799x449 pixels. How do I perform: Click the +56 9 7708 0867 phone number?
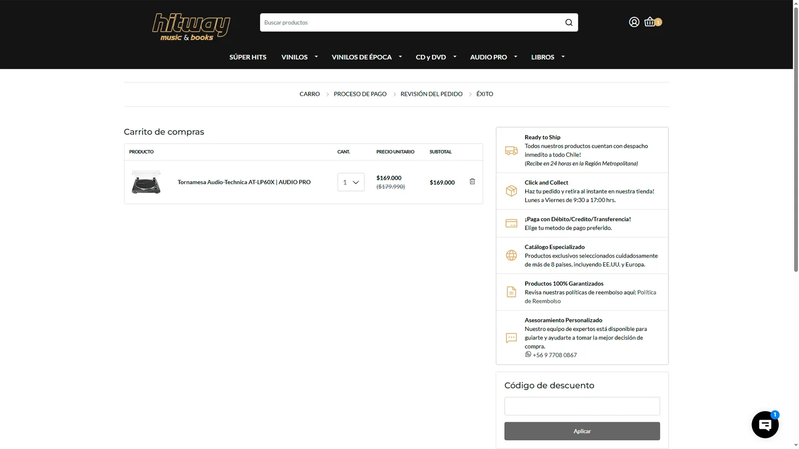pyautogui.click(x=555, y=355)
